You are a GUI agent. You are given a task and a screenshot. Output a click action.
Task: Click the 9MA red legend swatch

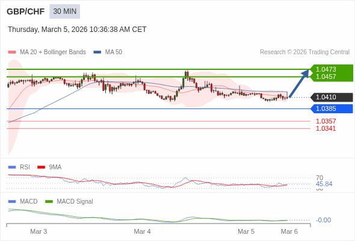pyautogui.click(x=41, y=167)
